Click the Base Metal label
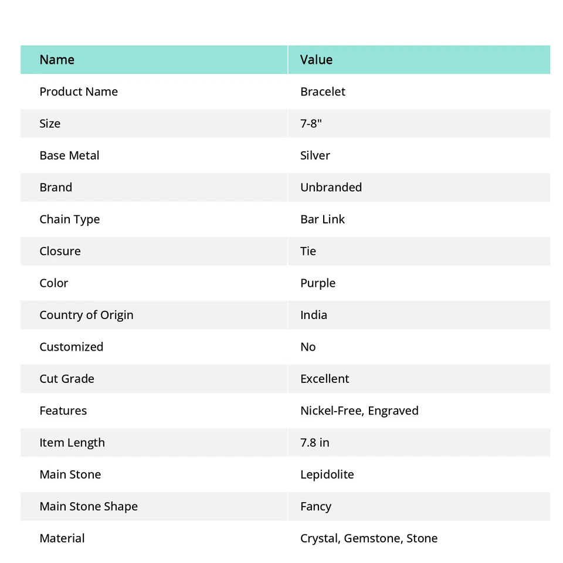563x563 pixels. point(69,155)
